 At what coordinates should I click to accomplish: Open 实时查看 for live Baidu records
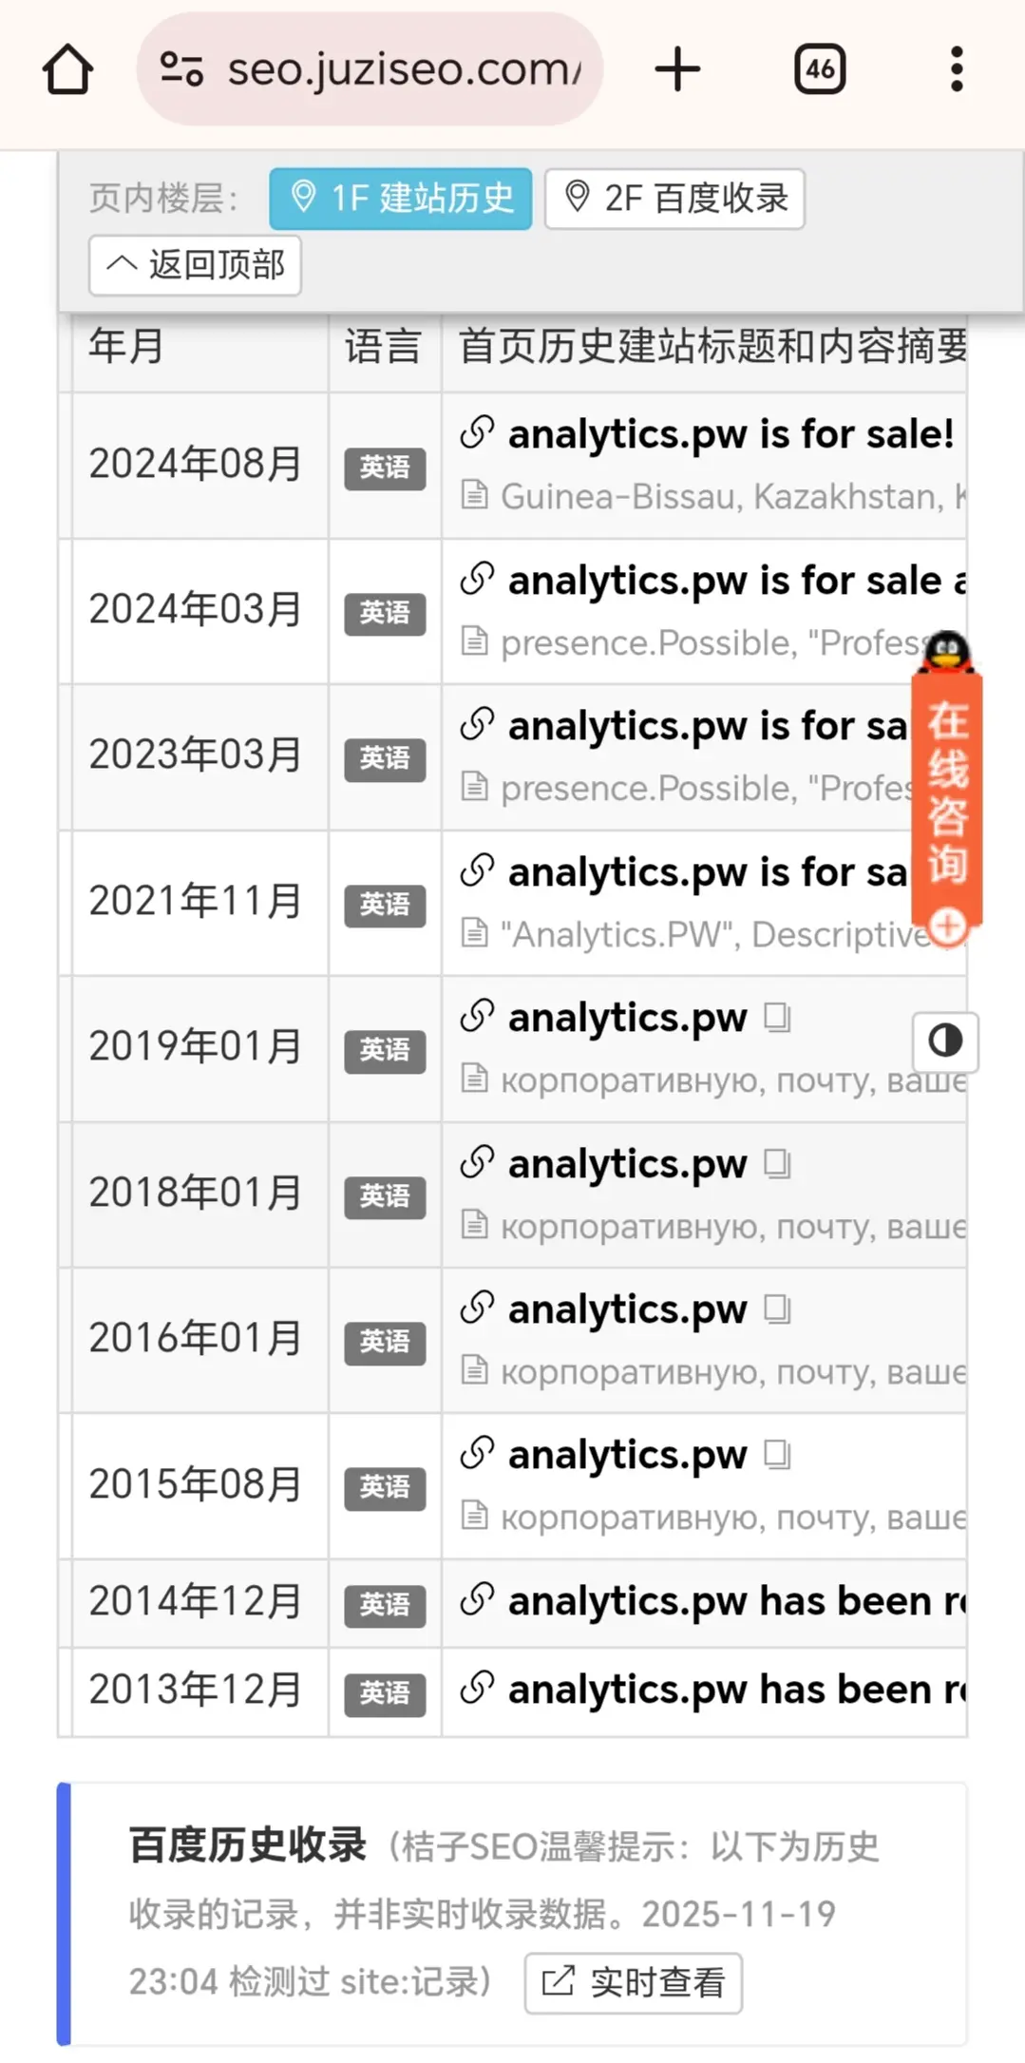coord(632,1982)
